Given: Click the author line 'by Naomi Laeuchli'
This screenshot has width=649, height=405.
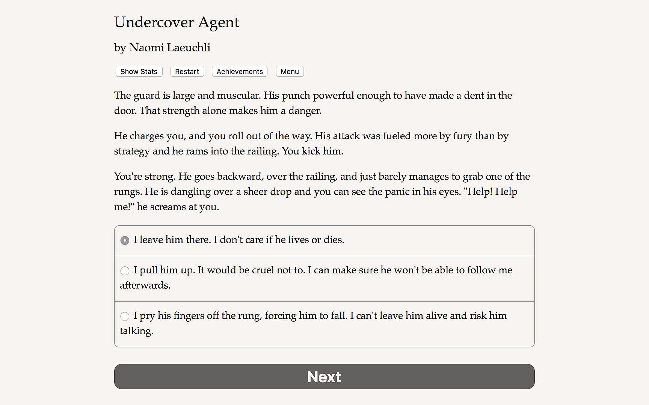Looking at the screenshot, I should click(162, 48).
